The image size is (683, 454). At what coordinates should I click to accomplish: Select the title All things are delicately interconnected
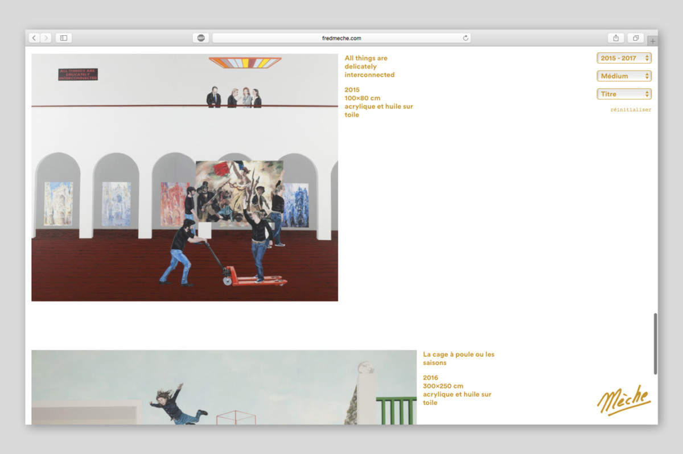click(369, 67)
